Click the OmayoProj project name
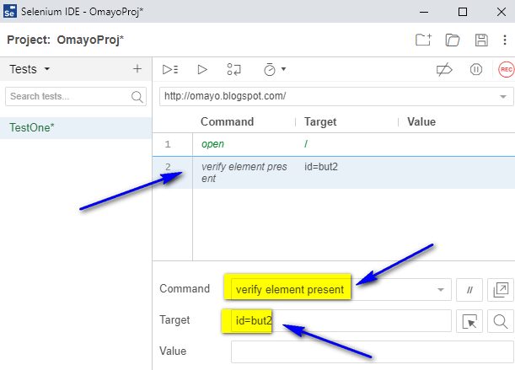 coord(90,40)
